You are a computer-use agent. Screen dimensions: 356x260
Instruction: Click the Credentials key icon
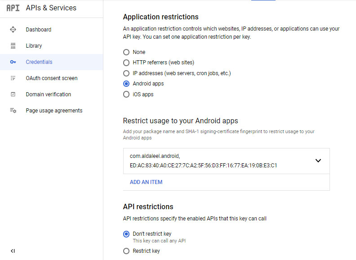click(x=13, y=62)
